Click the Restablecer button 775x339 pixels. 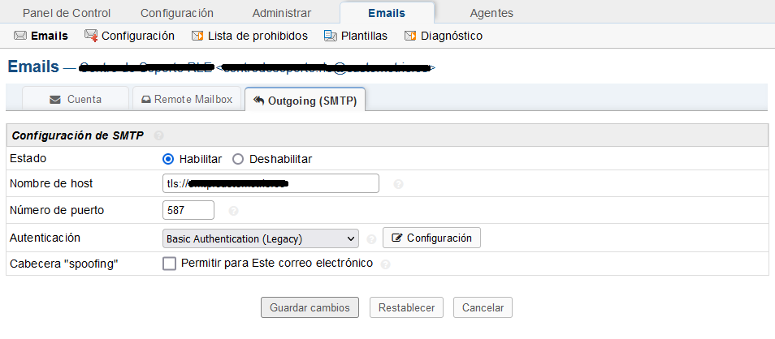coord(406,307)
